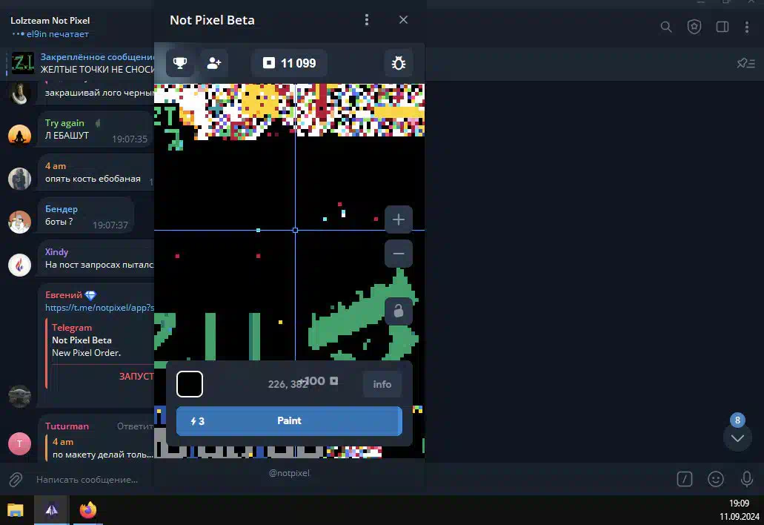Search in the Telegram chat
The height and width of the screenshot is (525, 764).
(x=666, y=27)
